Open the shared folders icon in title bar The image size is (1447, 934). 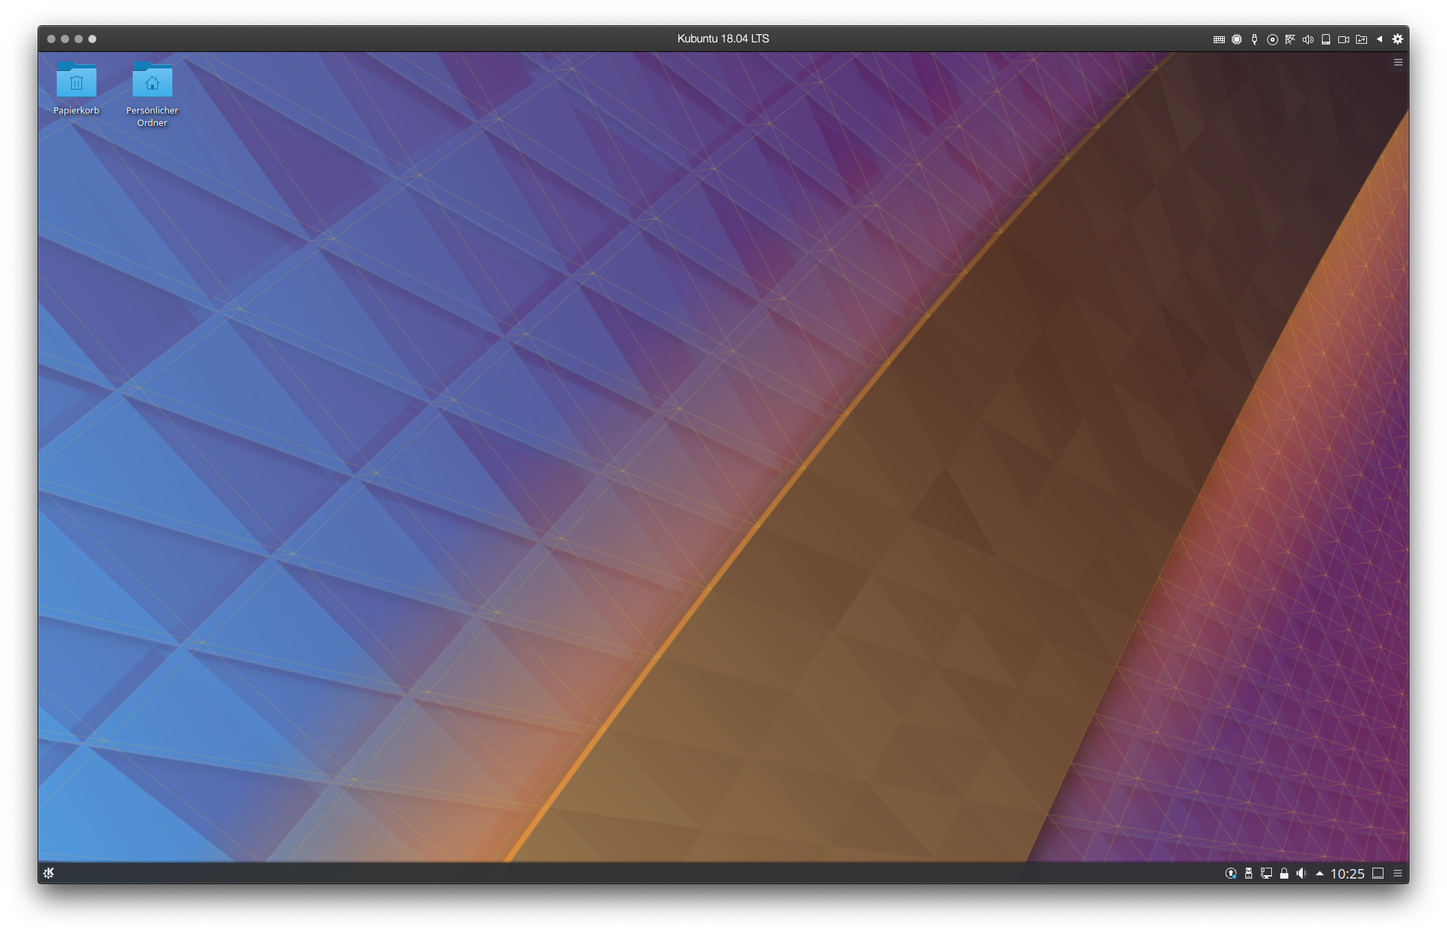click(x=1361, y=40)
